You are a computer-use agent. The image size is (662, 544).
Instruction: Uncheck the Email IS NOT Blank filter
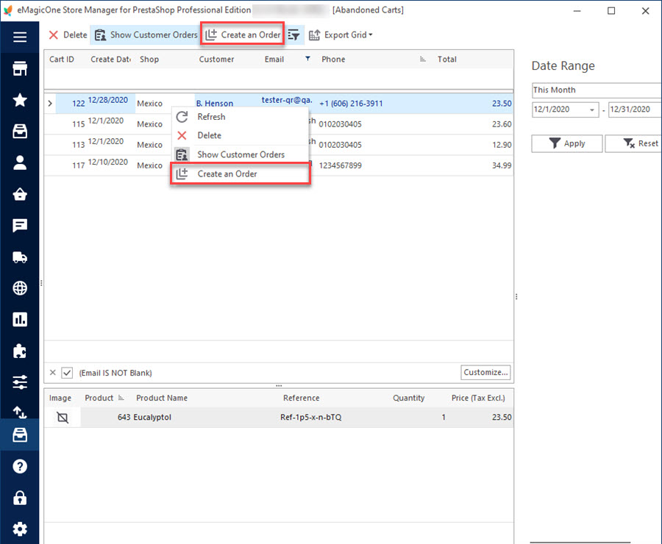tap(67, 373)
